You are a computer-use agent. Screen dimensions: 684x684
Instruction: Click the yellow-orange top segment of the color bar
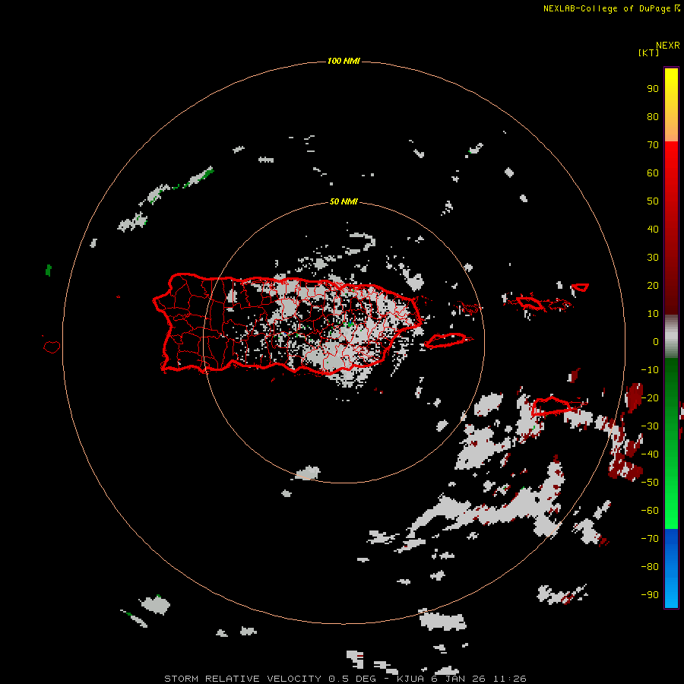[671, 105]
